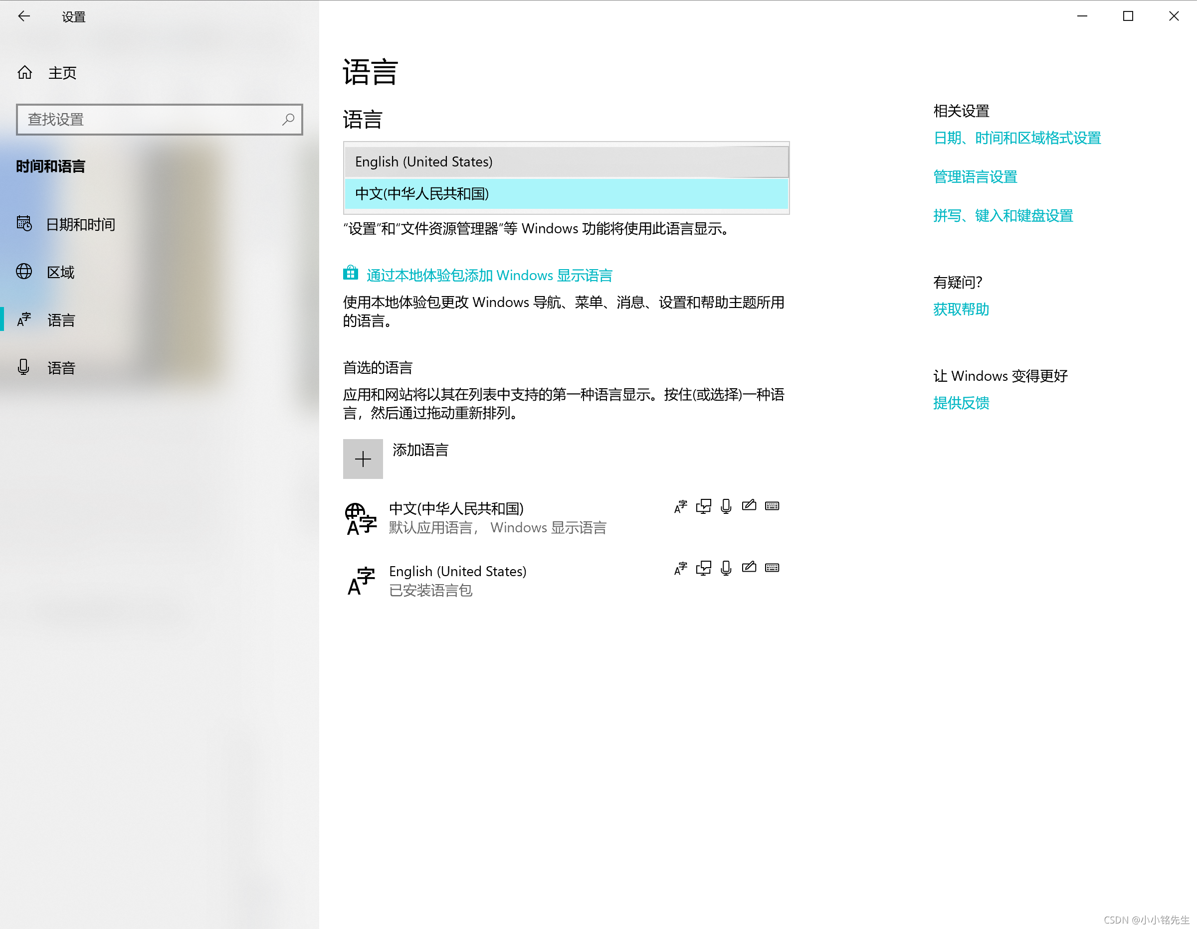Click the store bag icon beside local experience link
The width and height of the screenshot is (1197, 929).
(x=351, y=273)
